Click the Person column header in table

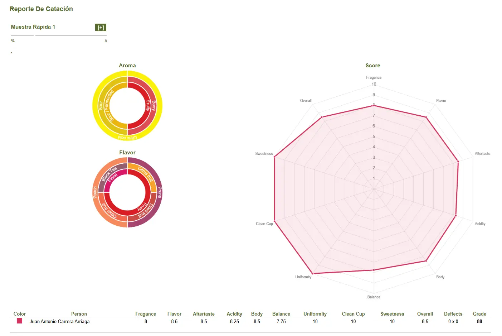point(79,314)
